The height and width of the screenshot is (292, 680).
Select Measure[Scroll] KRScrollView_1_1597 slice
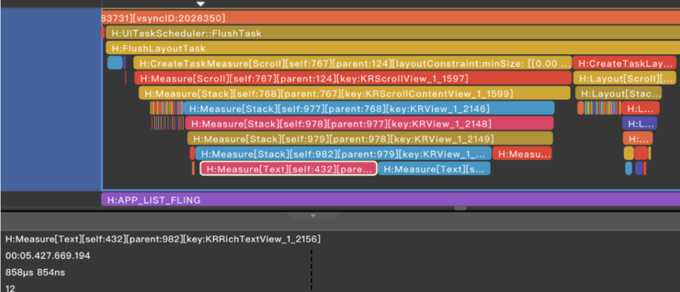point(353,78)
